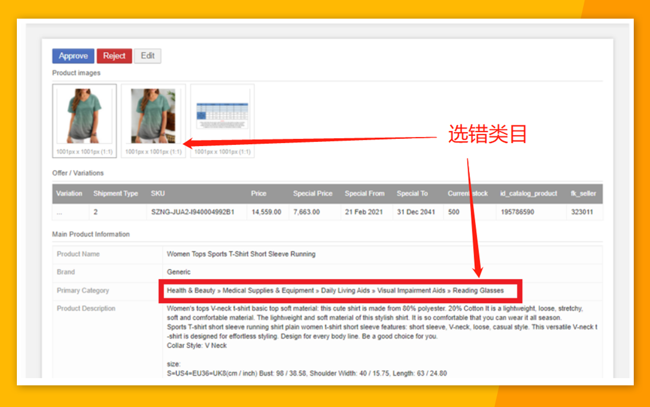The height and width of the screenshot is (407, 650).
Task: Select the Variation column header
Action: point(69,194)
